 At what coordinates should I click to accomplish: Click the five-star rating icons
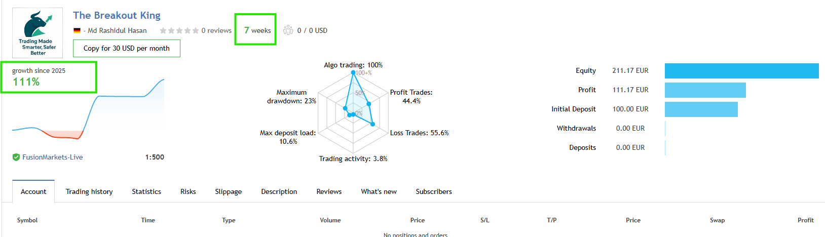(x=179, y=31)
